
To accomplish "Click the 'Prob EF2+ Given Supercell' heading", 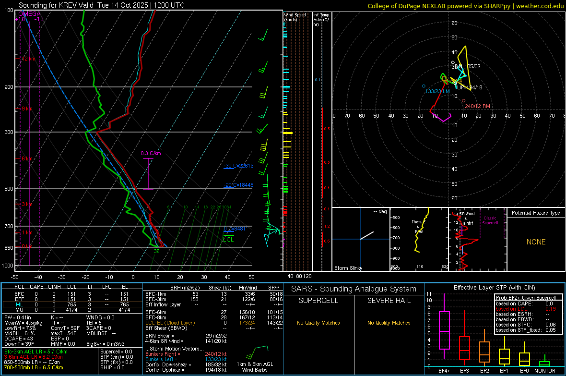I will point(526,298).
